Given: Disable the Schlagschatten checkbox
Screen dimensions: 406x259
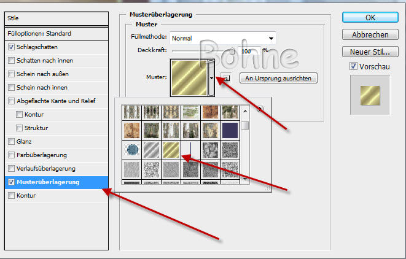Looking at the screenshot, I should 11,47.
